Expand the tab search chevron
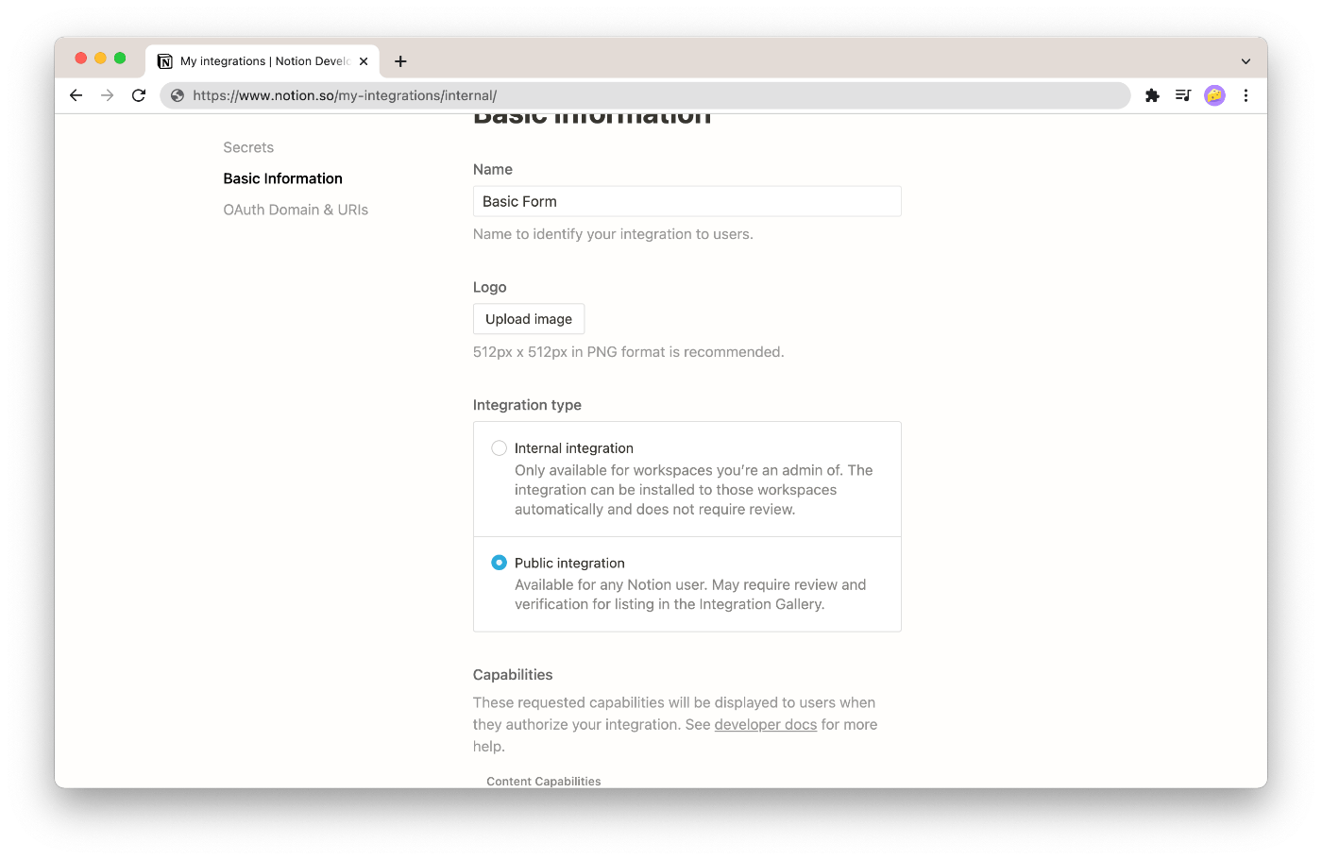The width and height of the screenshot is (1322, 860). tap(1246, 61)
